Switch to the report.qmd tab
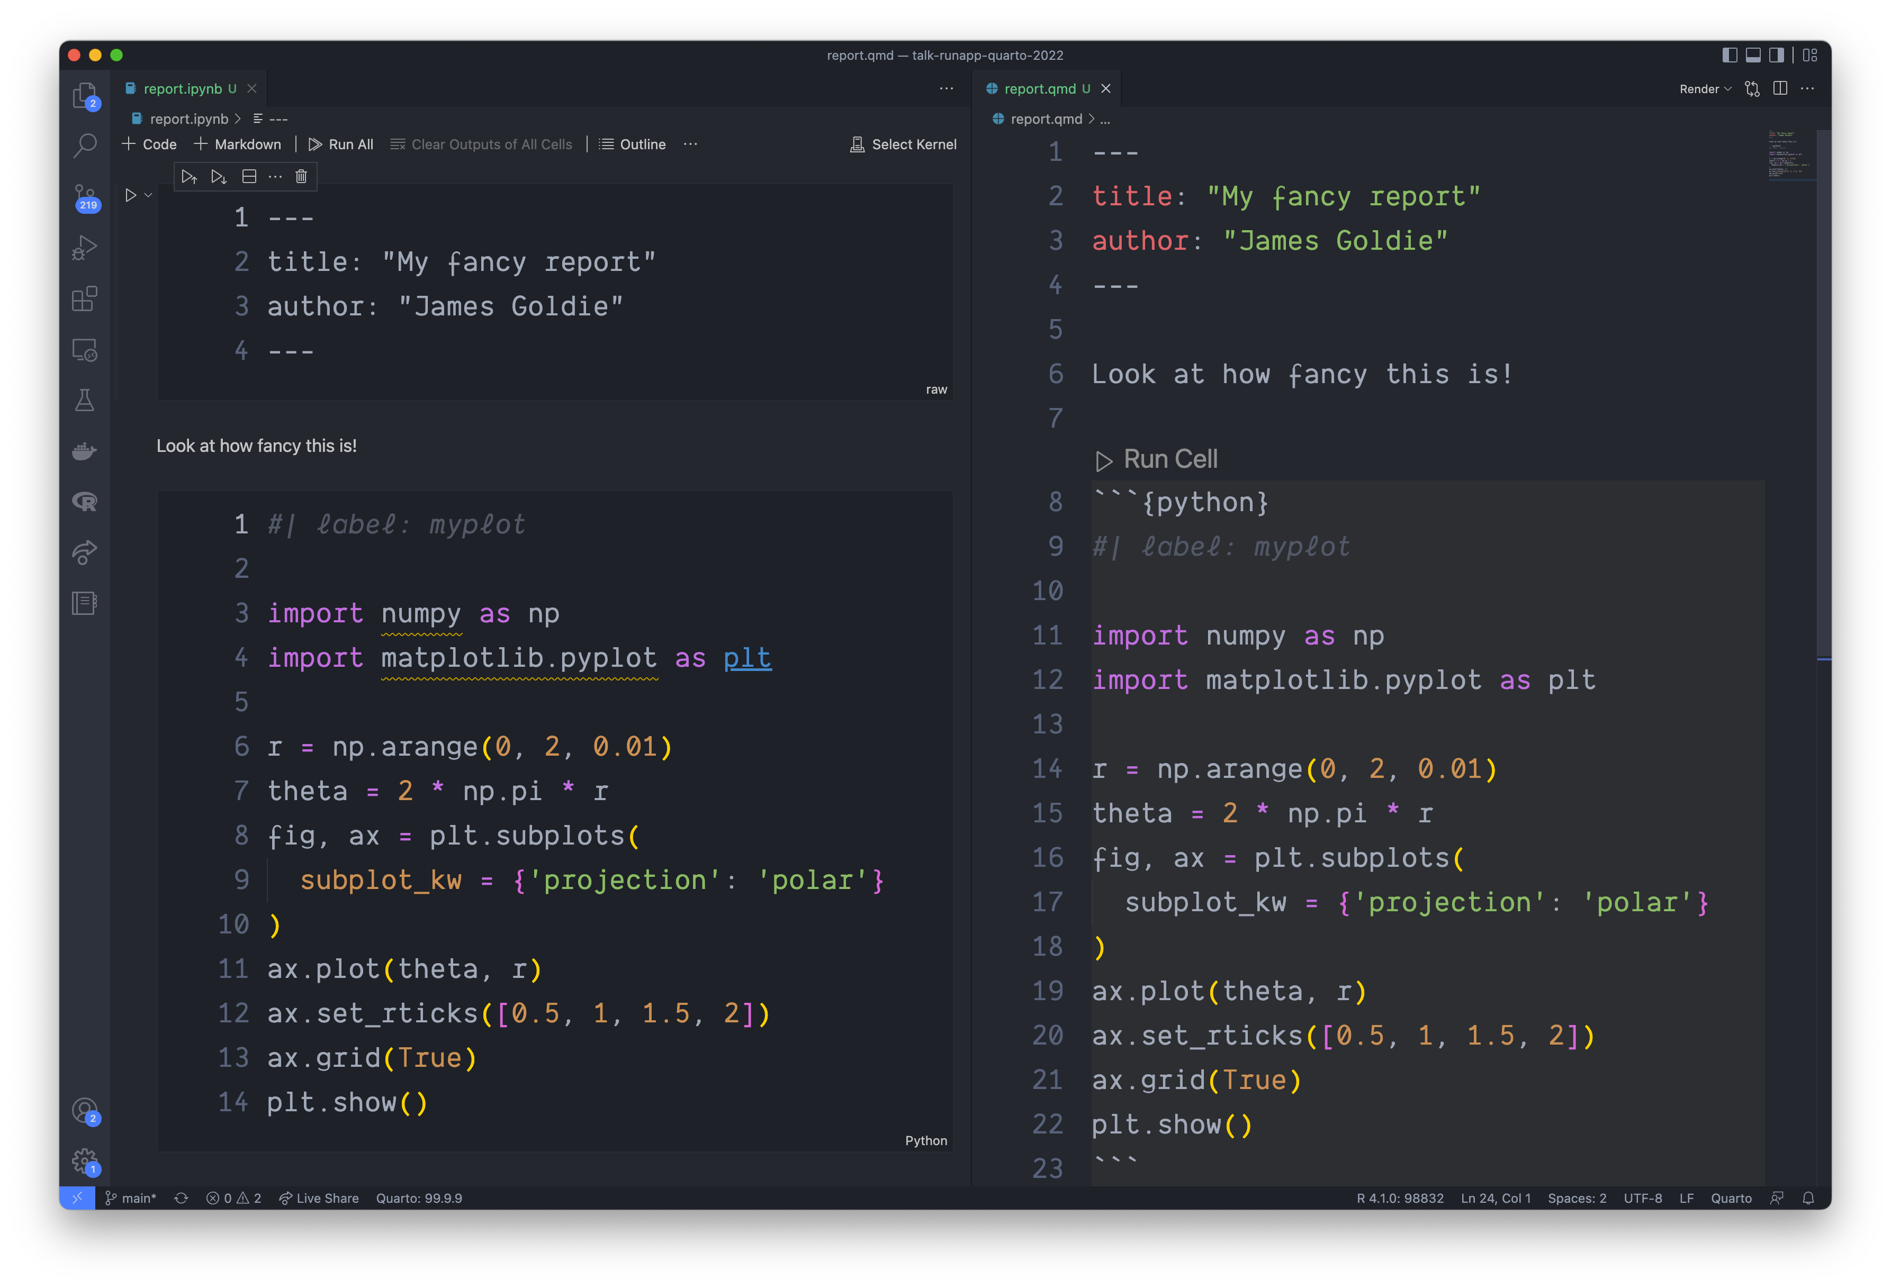 tap(1039, 88)
